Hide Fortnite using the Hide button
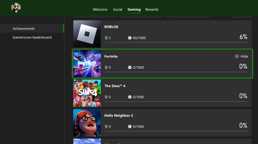Viewport: 258px width, 144px height. pyautogui.click(x=241, y=56)
